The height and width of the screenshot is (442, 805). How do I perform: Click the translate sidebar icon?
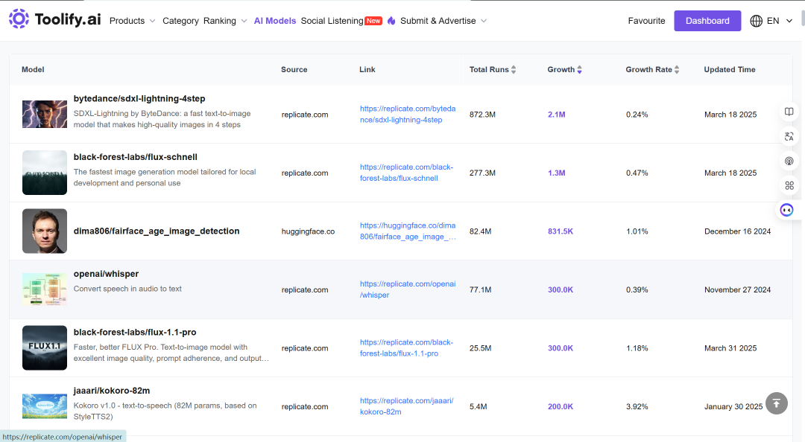pos(789,136)
